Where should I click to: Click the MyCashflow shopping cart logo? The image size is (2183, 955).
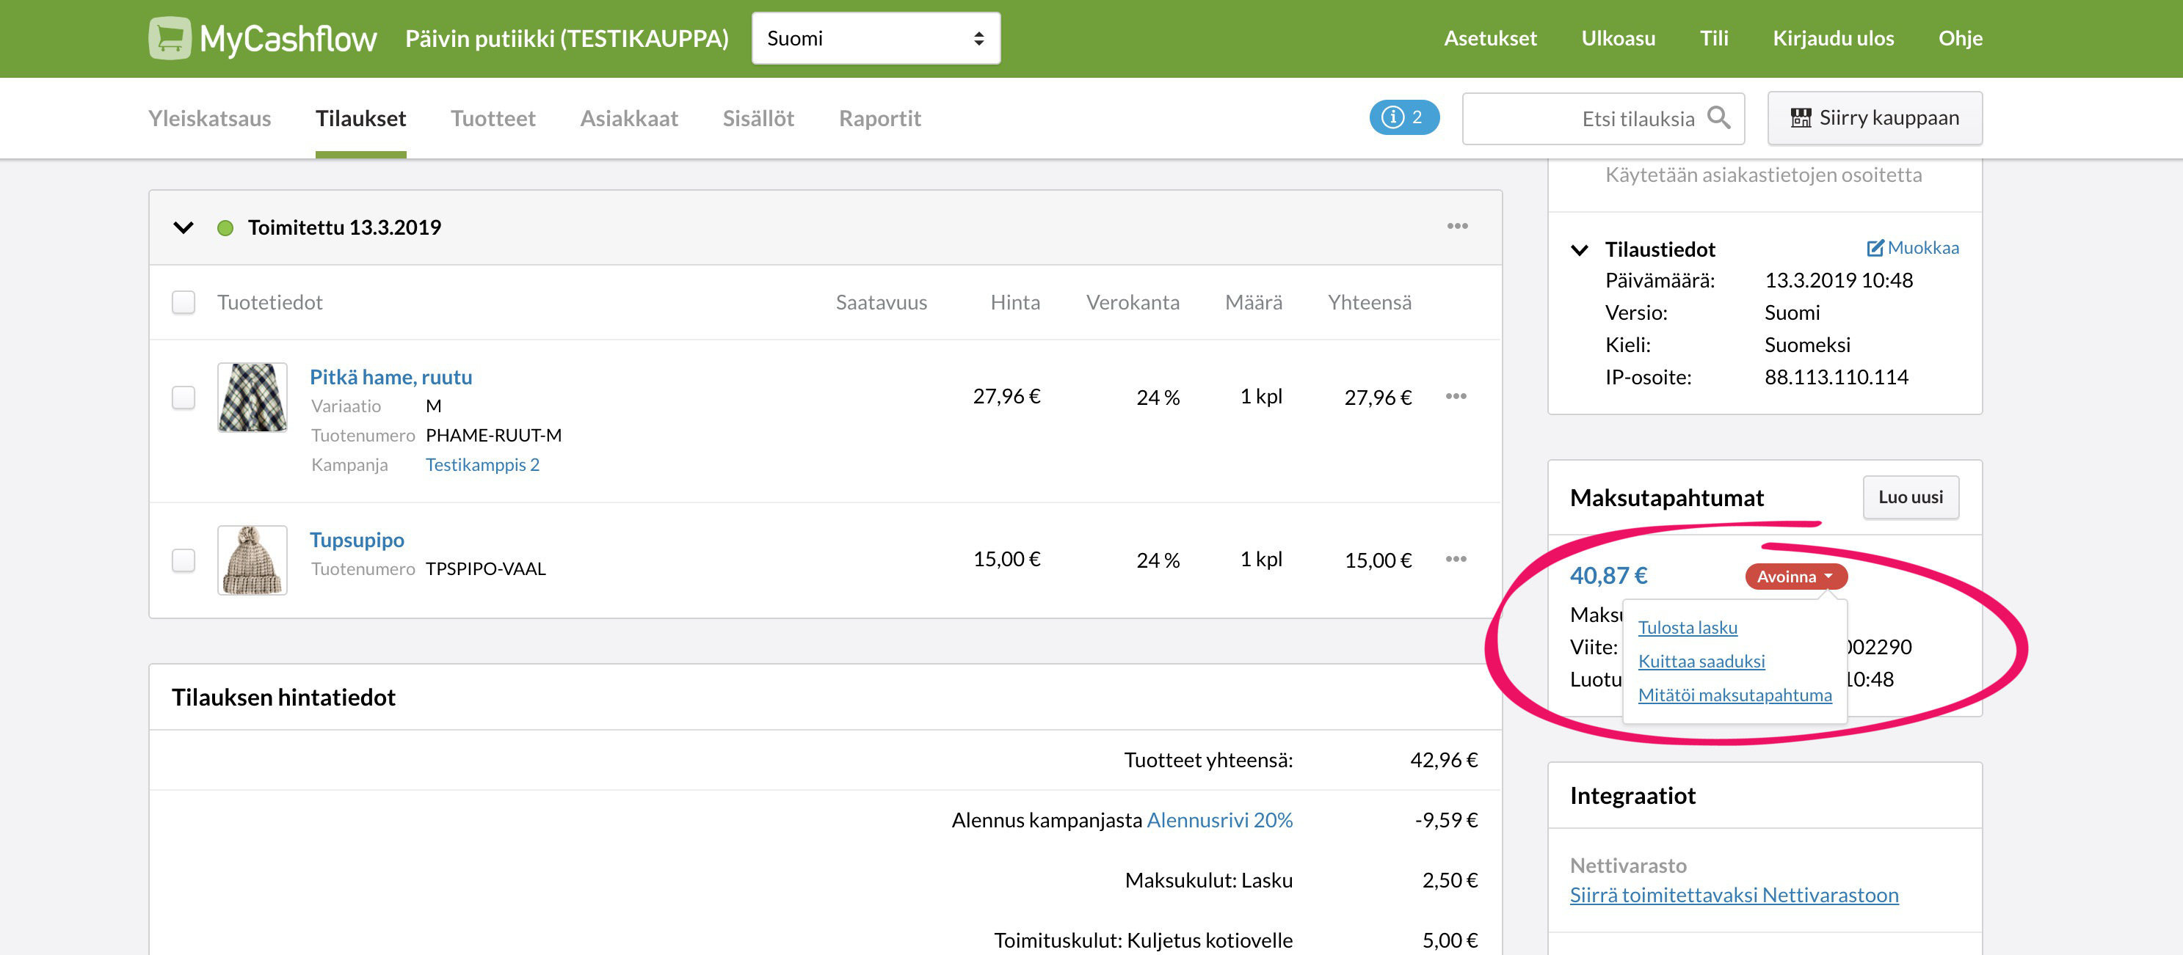(x=170, y=38)
